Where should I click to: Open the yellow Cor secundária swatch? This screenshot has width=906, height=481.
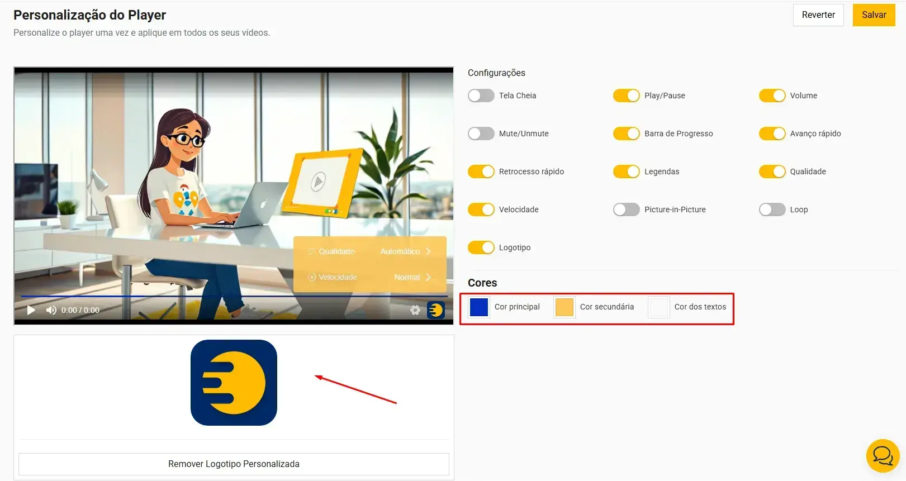[x=564, y=307]
